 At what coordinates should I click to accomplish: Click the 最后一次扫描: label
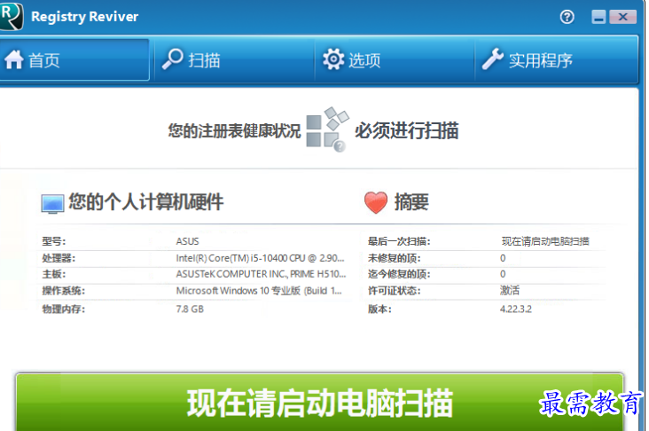coord(399,241)
